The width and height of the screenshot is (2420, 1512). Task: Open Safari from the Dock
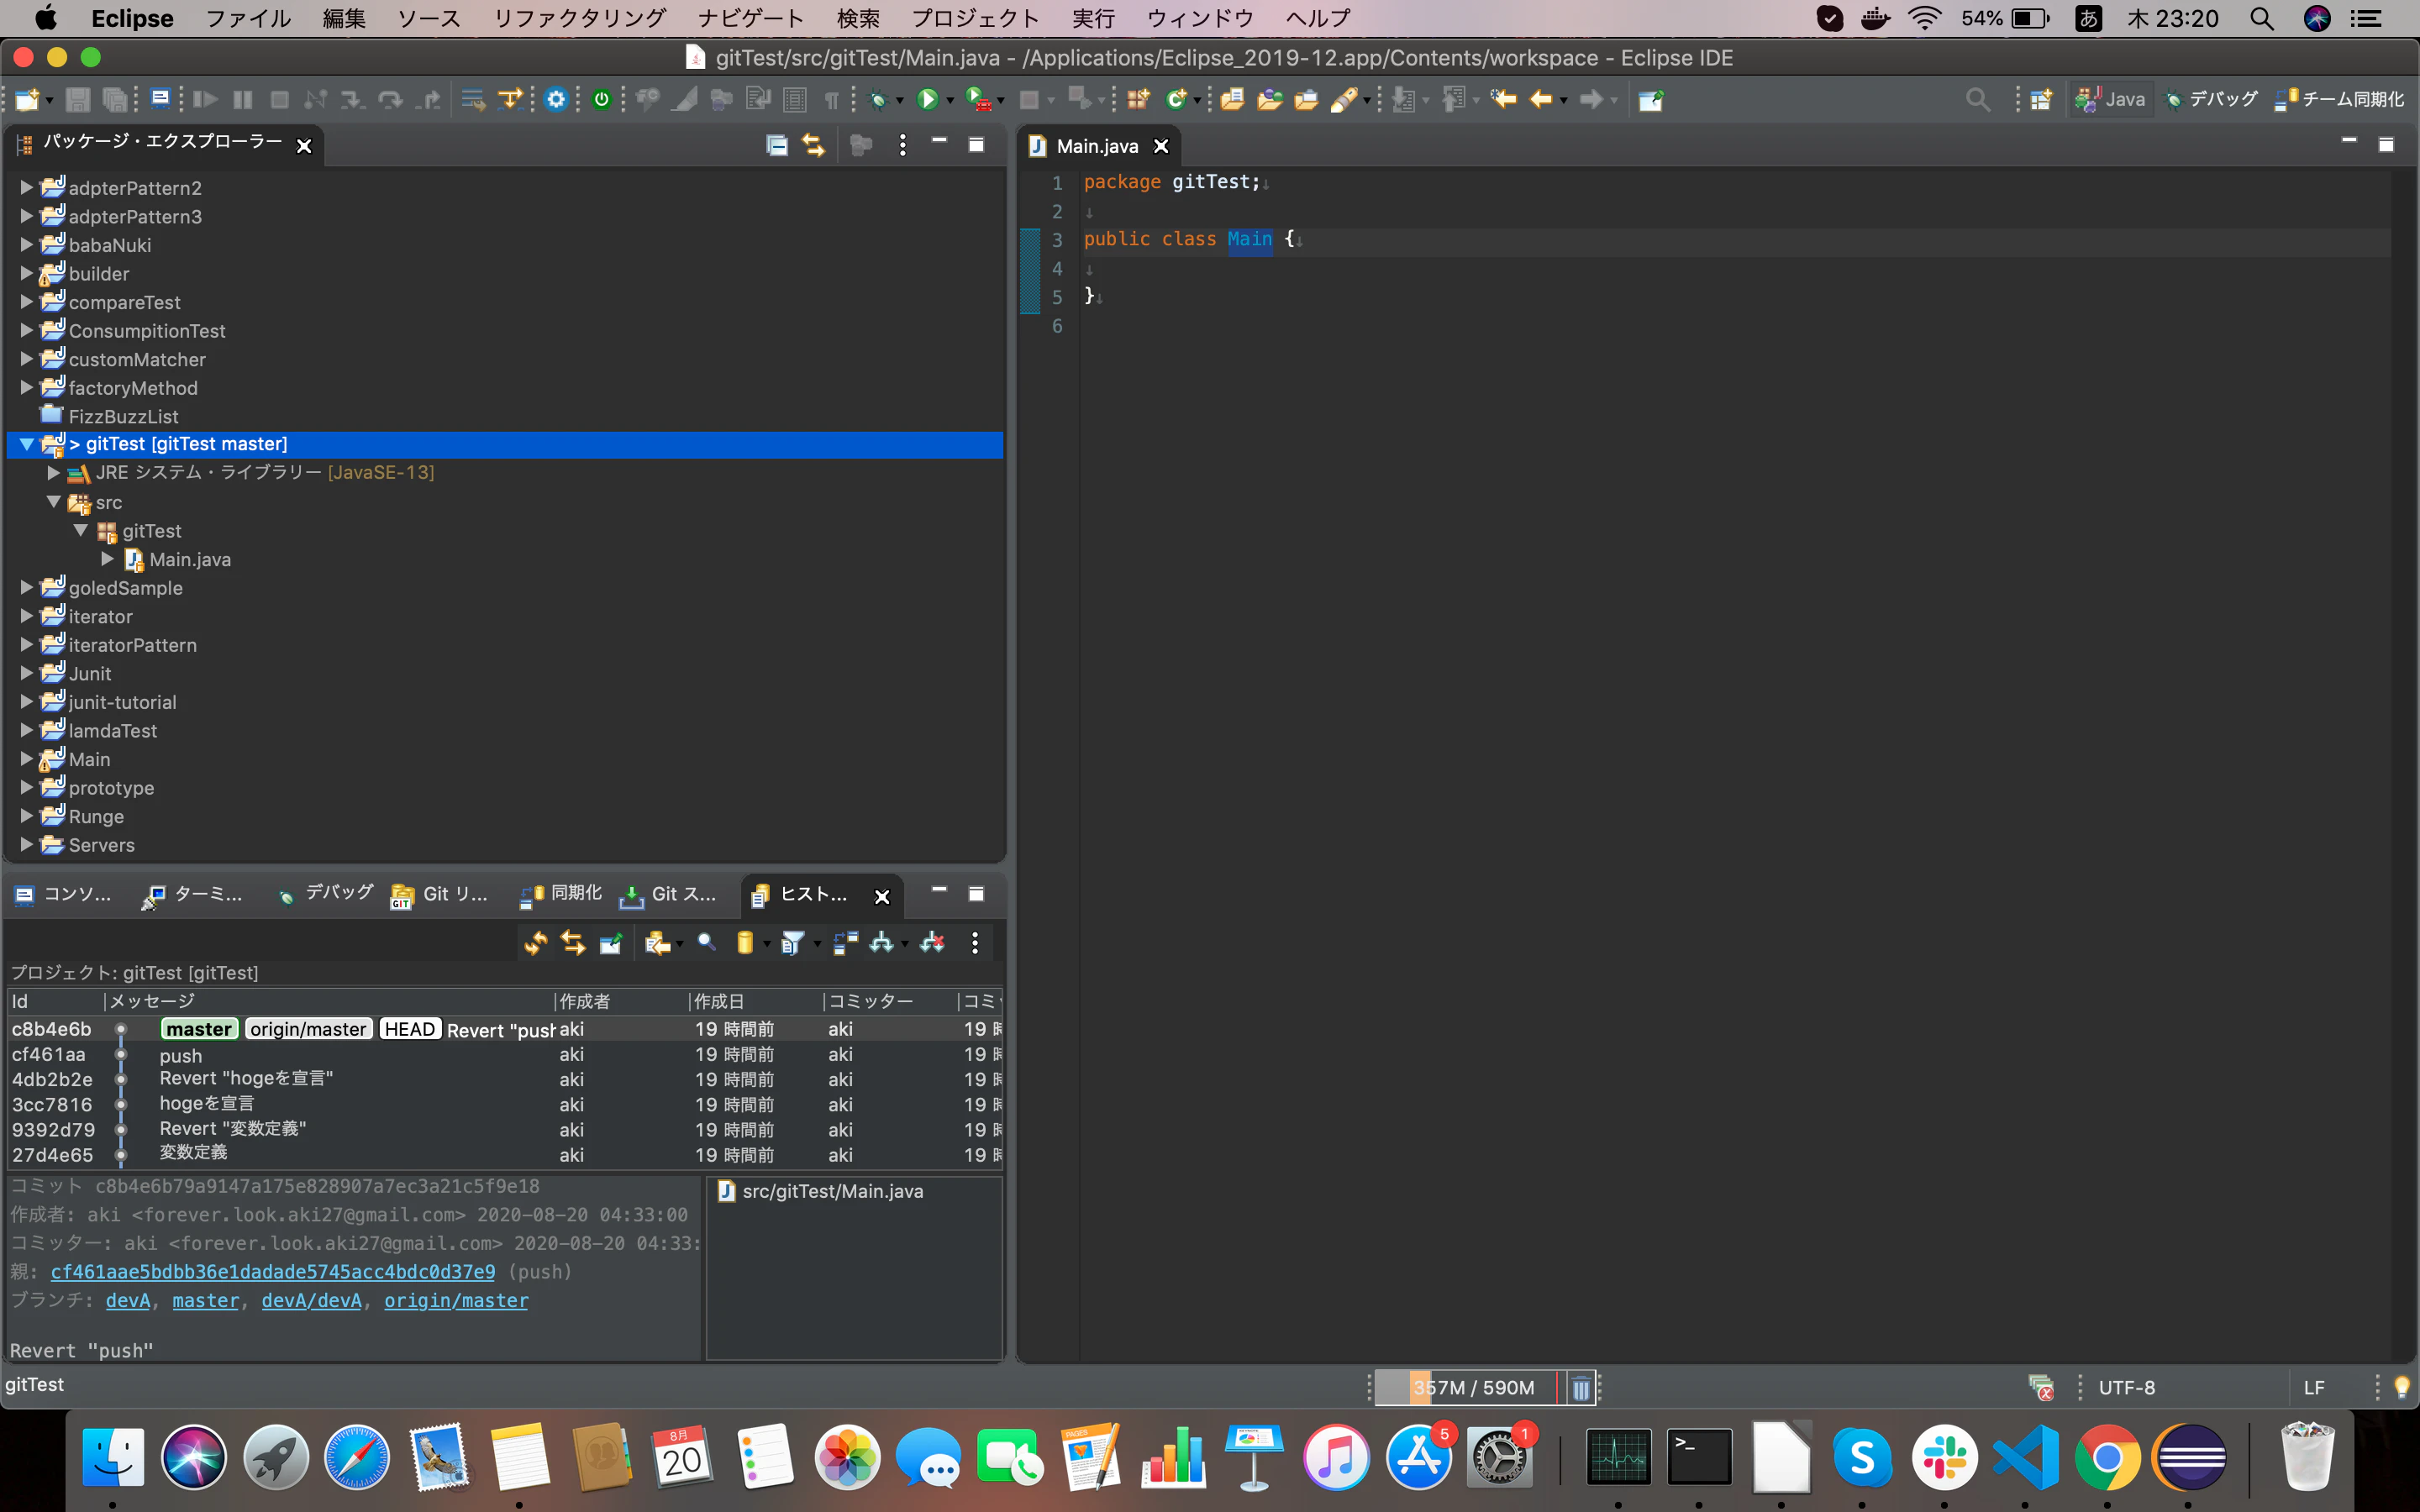pyautogui.click(x=356, y=1457)
